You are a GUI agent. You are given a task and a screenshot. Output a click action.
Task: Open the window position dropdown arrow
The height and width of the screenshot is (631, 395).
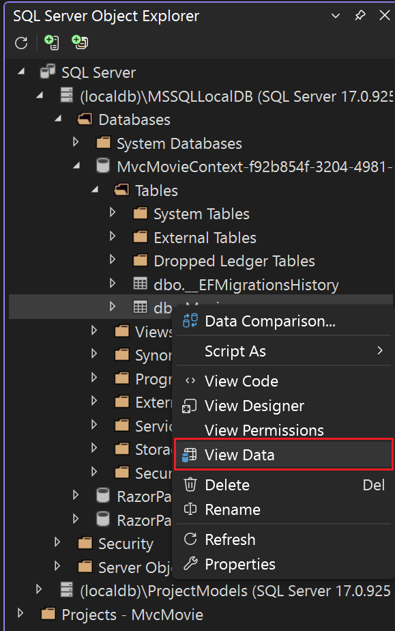pyautogui.click(x=336, y=16)
